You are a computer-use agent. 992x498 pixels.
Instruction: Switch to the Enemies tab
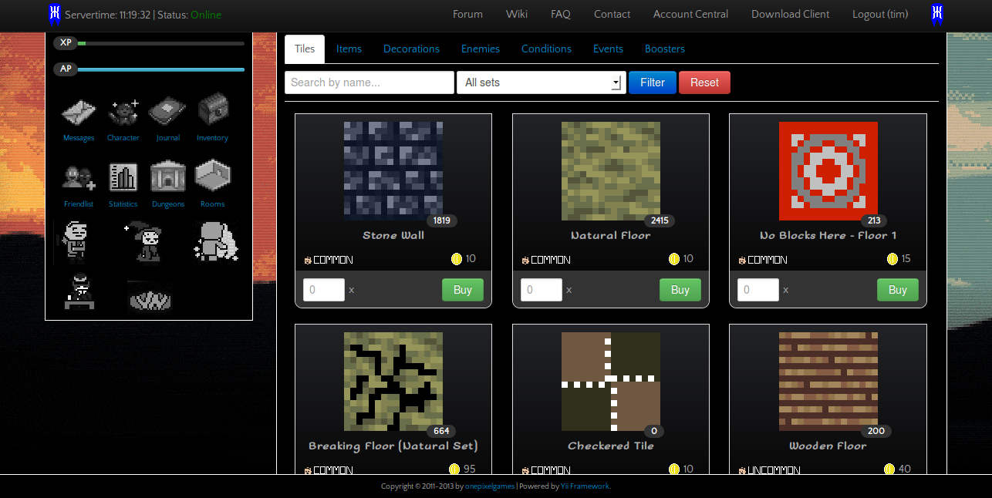tap(481, 49)
